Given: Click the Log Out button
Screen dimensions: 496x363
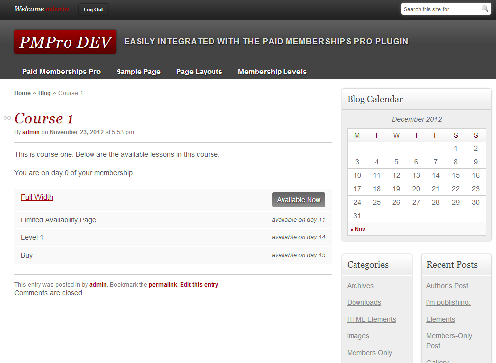Looking at the screenshot, I should click(93, 9).
